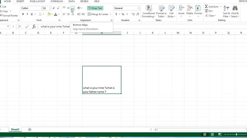Click AutoSum

point(212,7)
